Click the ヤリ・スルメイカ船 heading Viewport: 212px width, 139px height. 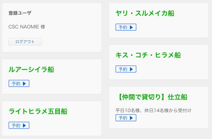(145, 13)
